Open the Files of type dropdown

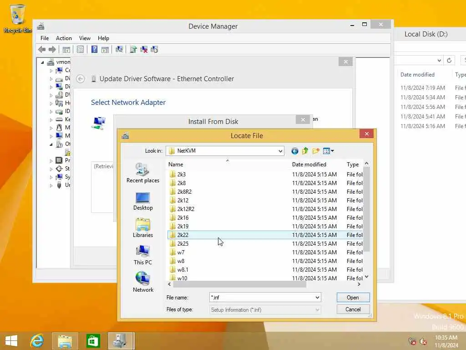click(x=265, y=310)
